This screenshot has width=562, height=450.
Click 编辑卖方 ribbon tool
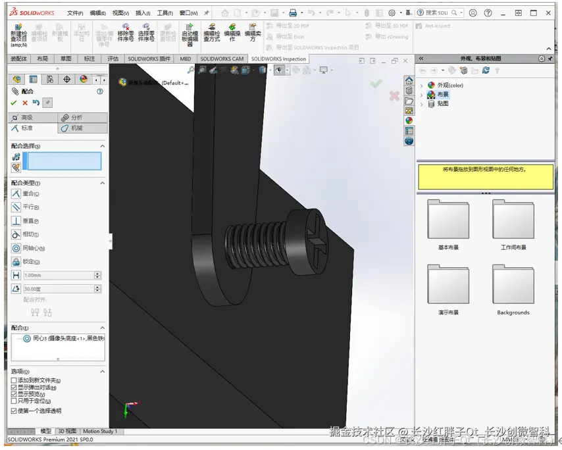[253, 33]
